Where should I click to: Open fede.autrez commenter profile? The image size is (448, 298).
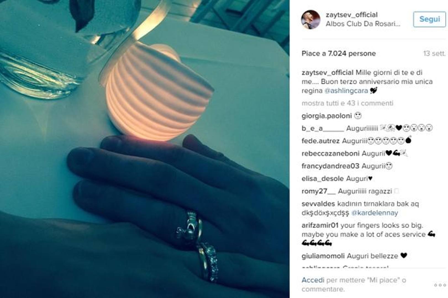[x=320, y=141]
